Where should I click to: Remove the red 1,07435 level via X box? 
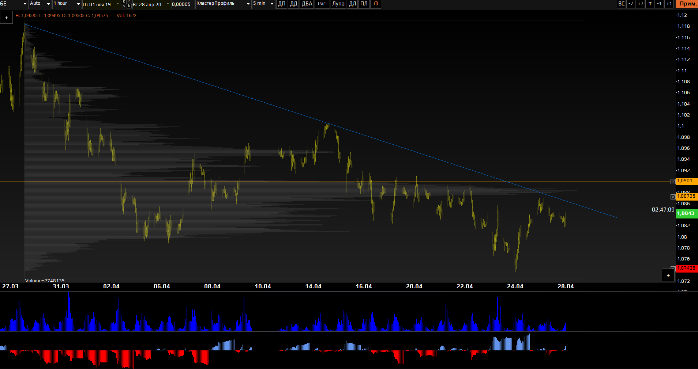click(x=673, y=268)
